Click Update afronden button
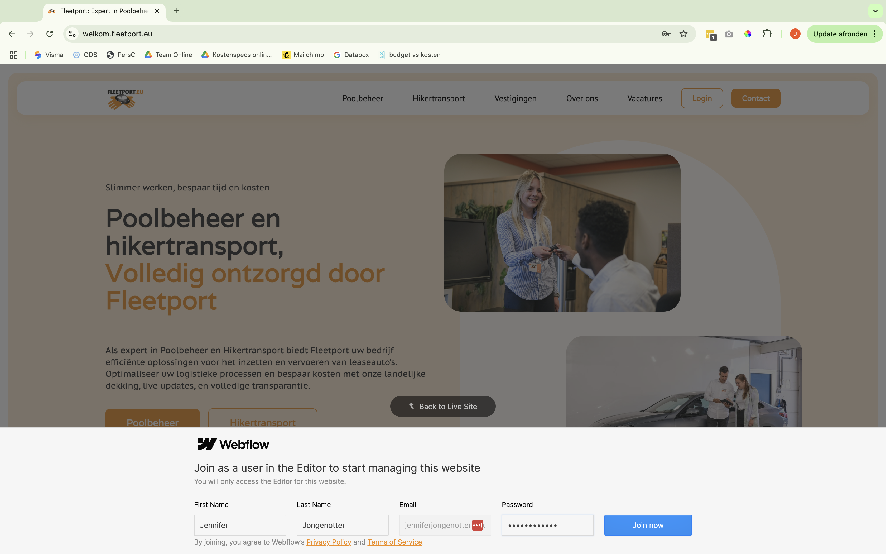 tap(840, 34)
